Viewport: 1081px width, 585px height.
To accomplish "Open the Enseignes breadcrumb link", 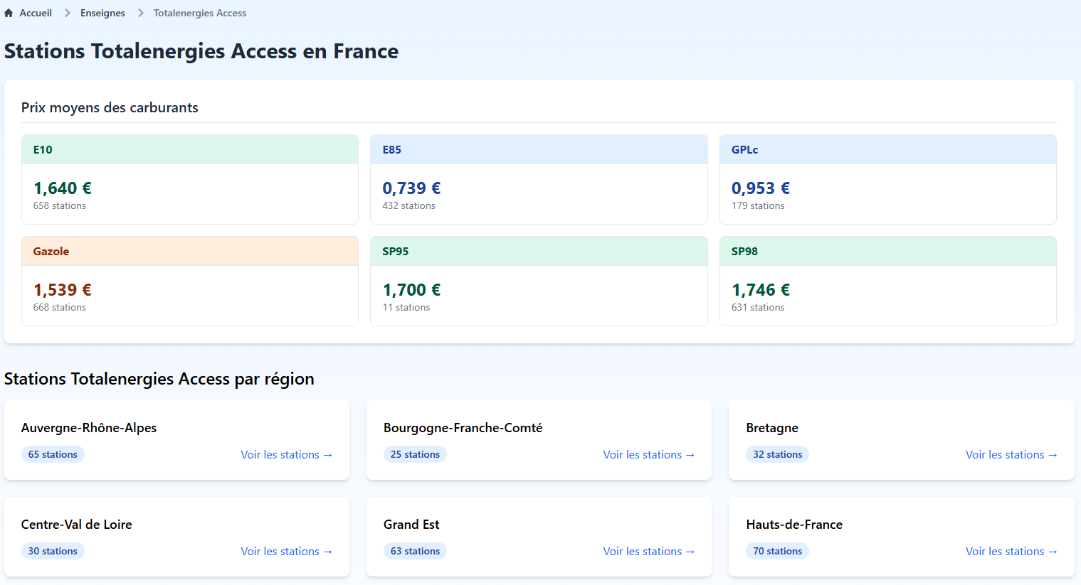I will click(x=102, y=13).
